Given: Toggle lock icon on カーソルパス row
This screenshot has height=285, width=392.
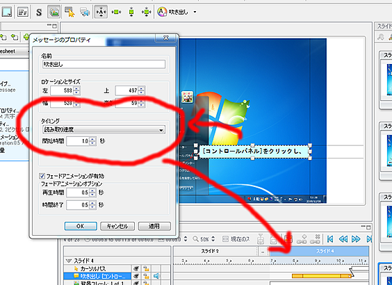Looking at the screenshot, I should click(146, 268).
